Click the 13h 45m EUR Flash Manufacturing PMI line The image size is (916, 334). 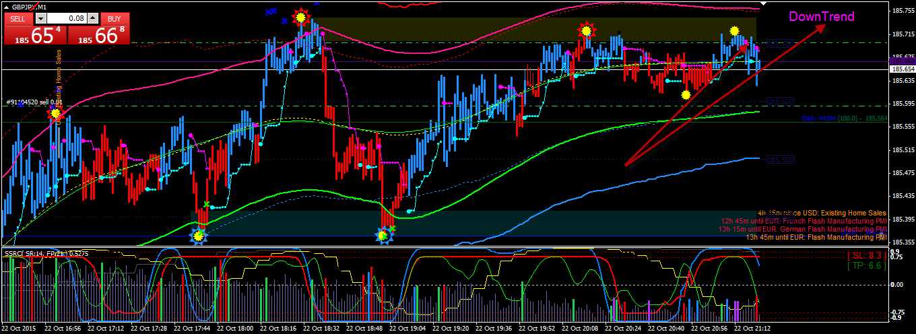click(816, 237)
